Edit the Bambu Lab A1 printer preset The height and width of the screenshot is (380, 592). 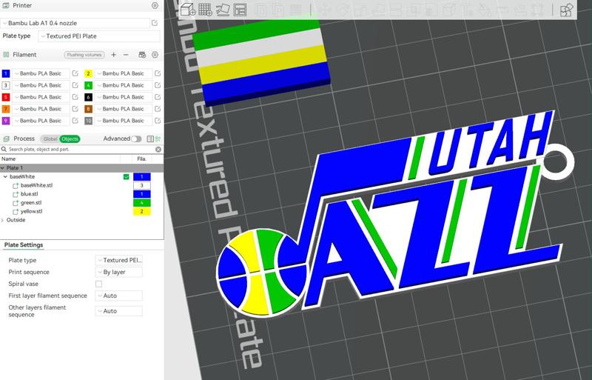[x=155, y=23]
